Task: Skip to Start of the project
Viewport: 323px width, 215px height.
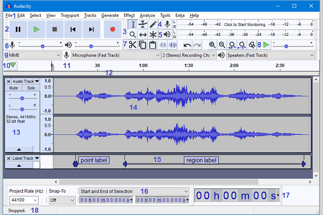Action: (73, 30)
